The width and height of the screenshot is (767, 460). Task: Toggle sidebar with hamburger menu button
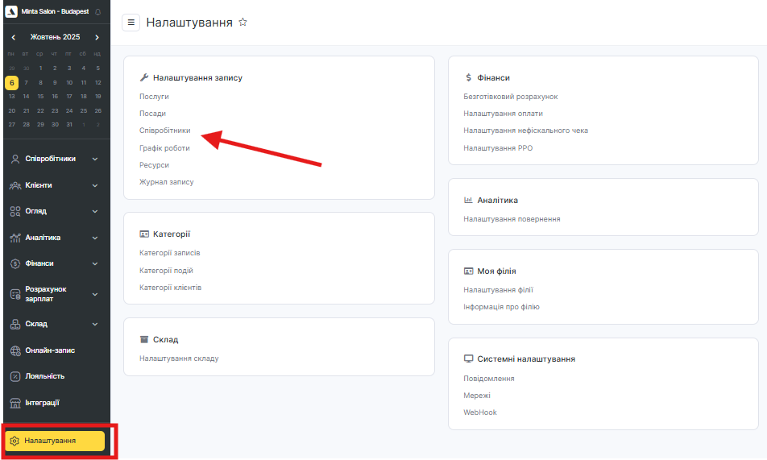[131, 23]
